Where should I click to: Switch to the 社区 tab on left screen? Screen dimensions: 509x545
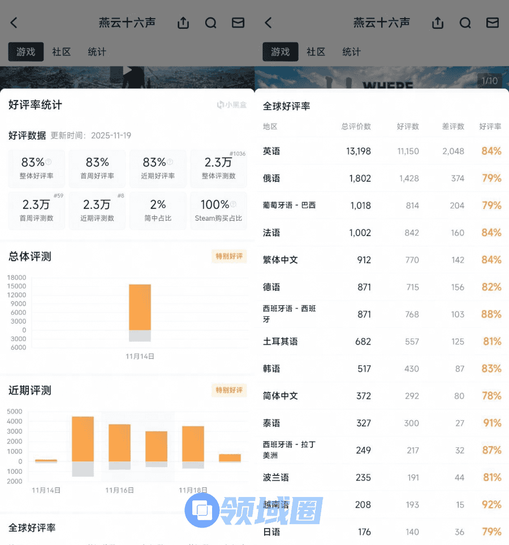[62, 52]
